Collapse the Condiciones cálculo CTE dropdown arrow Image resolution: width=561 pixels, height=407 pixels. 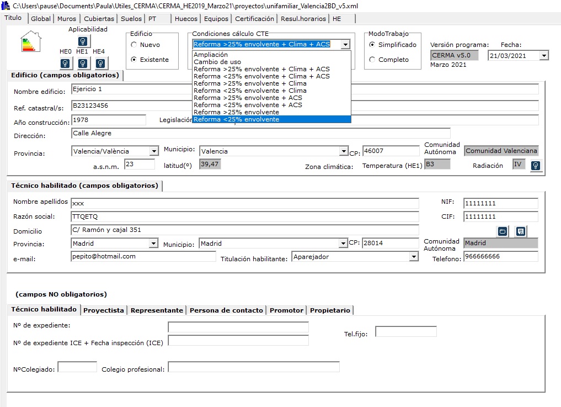345,44
